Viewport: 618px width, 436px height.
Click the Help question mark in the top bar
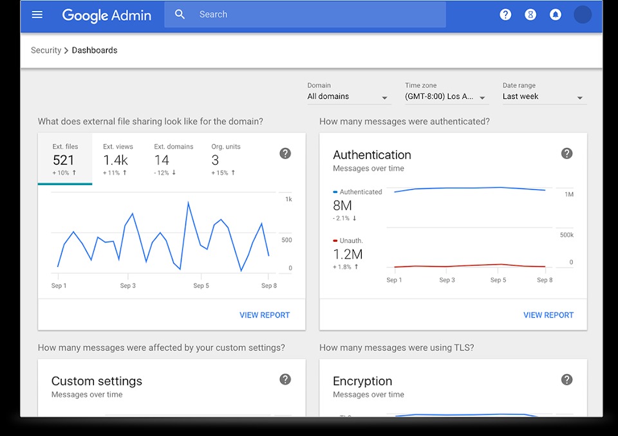point(505,14)
